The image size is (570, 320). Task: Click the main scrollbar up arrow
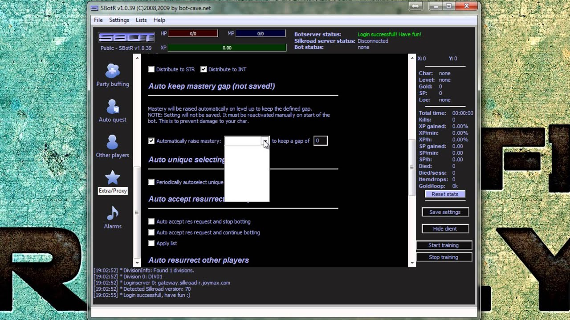pos(412,58)
